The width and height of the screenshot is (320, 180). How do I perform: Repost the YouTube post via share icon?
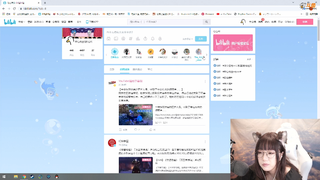point(123,130)
